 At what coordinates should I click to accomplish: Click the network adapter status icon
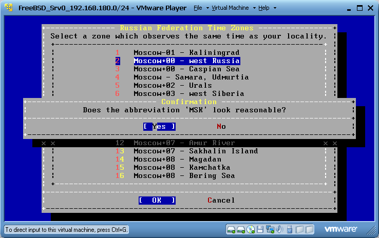click(x=270, y=229)
